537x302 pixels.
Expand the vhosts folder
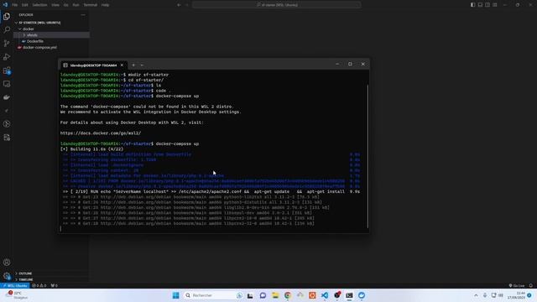(x=32, y=35)
